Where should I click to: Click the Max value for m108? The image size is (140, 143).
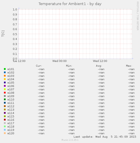[131, 93]
